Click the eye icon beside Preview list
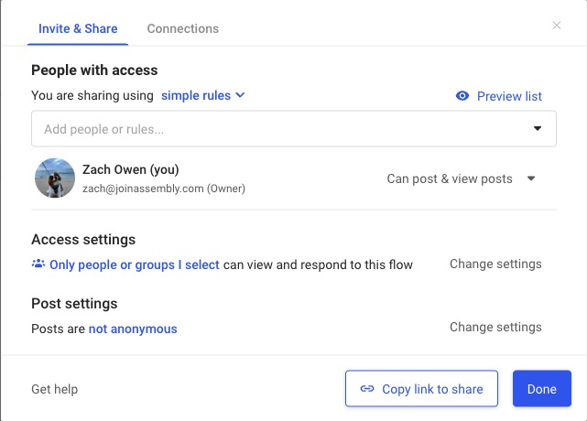 point(462,96)
